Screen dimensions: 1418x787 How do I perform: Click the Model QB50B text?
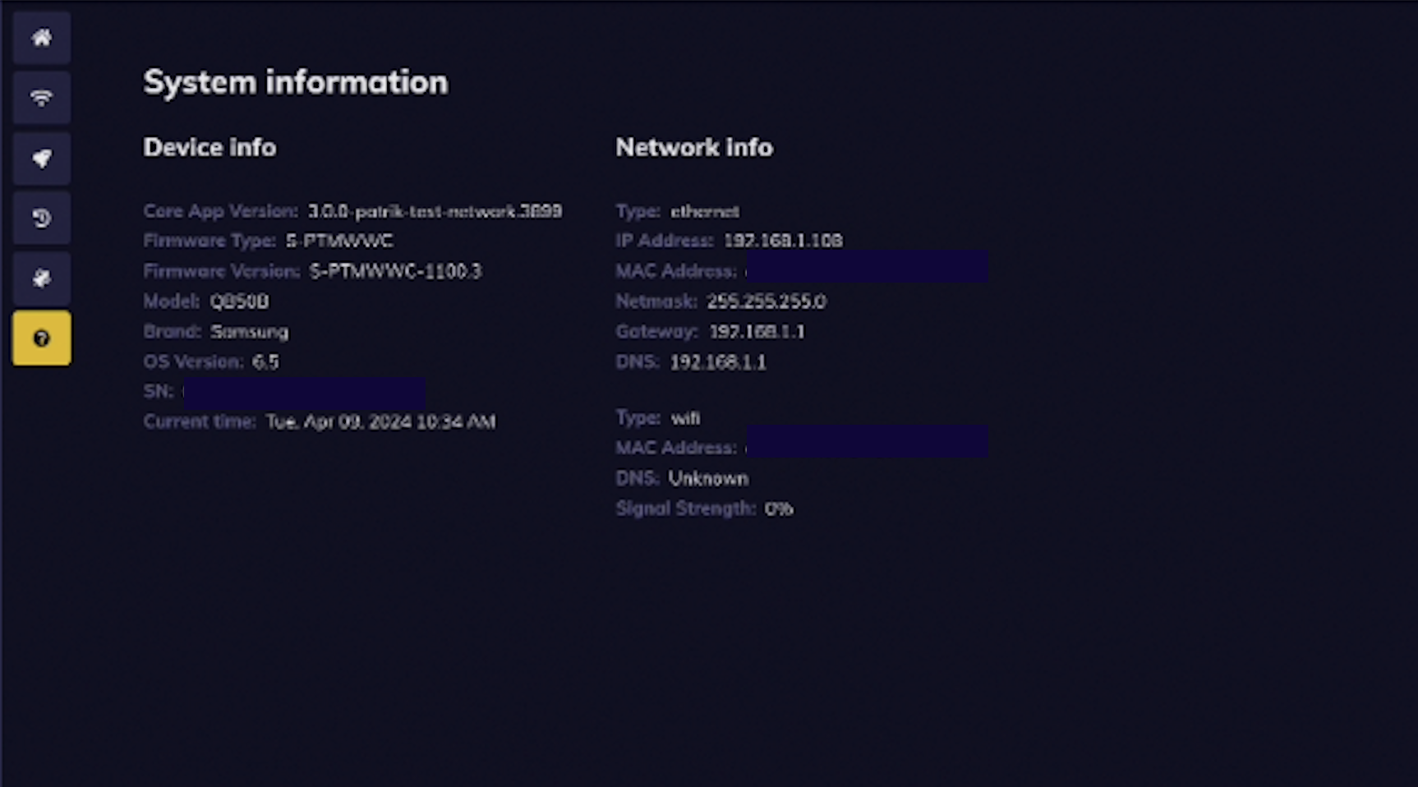(x=240, y=301)
